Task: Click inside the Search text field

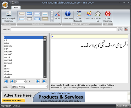Action: pyautogui.click(x=64, y=30)
